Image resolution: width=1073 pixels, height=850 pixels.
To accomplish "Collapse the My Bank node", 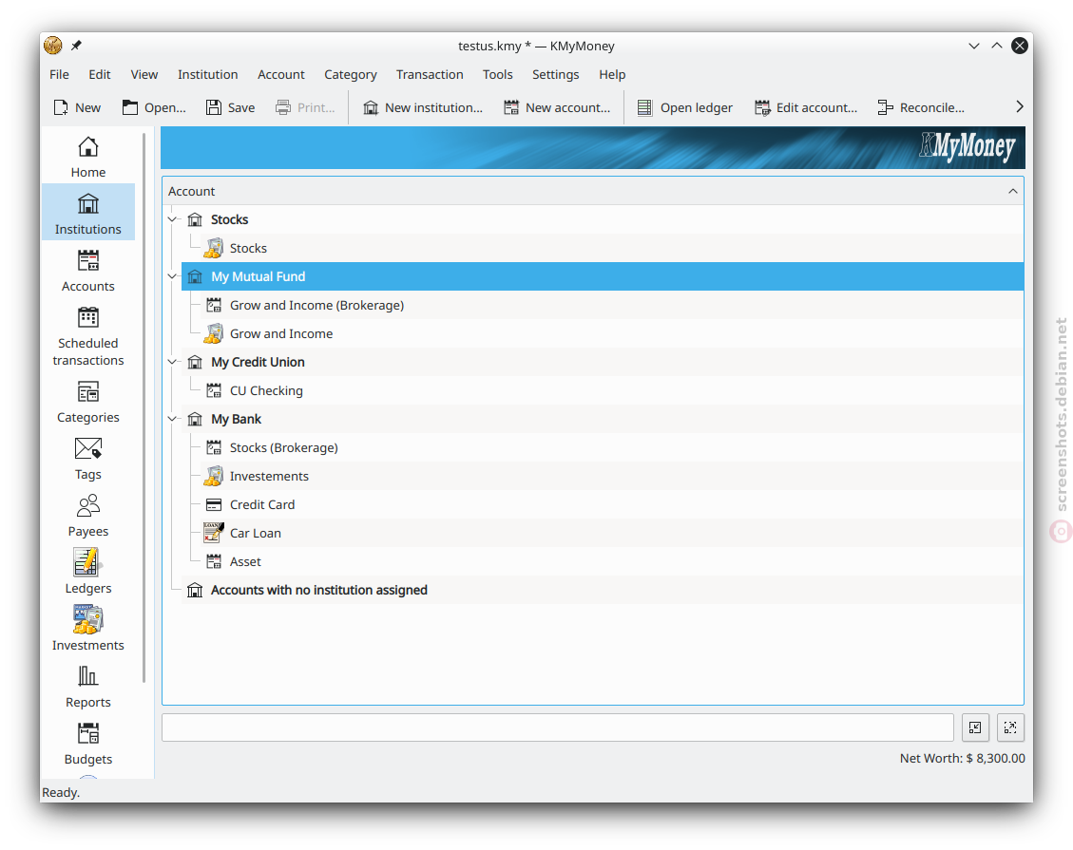I will tap(172, 419).
